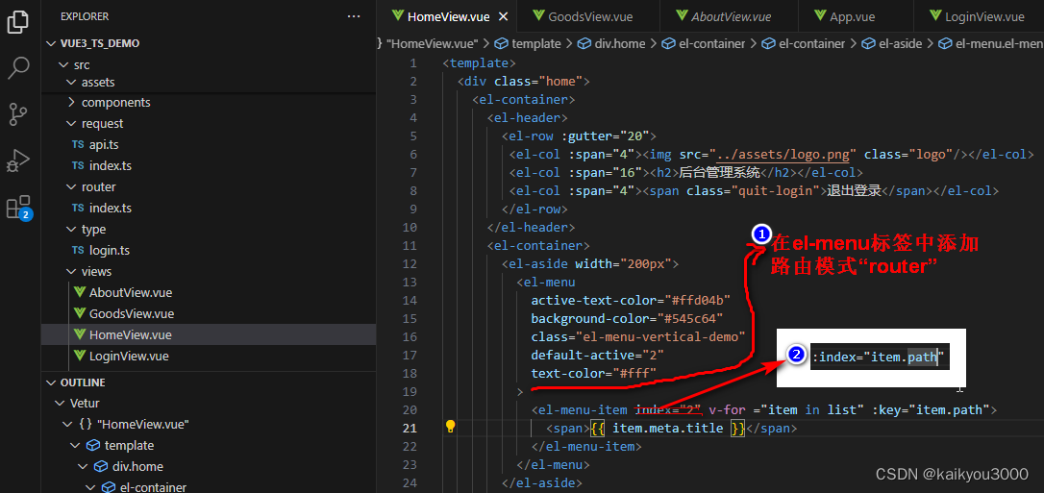Collapse the request folder
The width and height of the screenshot is (1044, 493).
(x=71, y=124)
